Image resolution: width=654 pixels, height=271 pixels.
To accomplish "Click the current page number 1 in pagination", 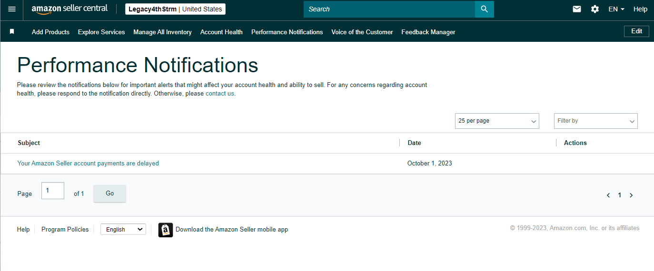I will (x=620, y=195).
